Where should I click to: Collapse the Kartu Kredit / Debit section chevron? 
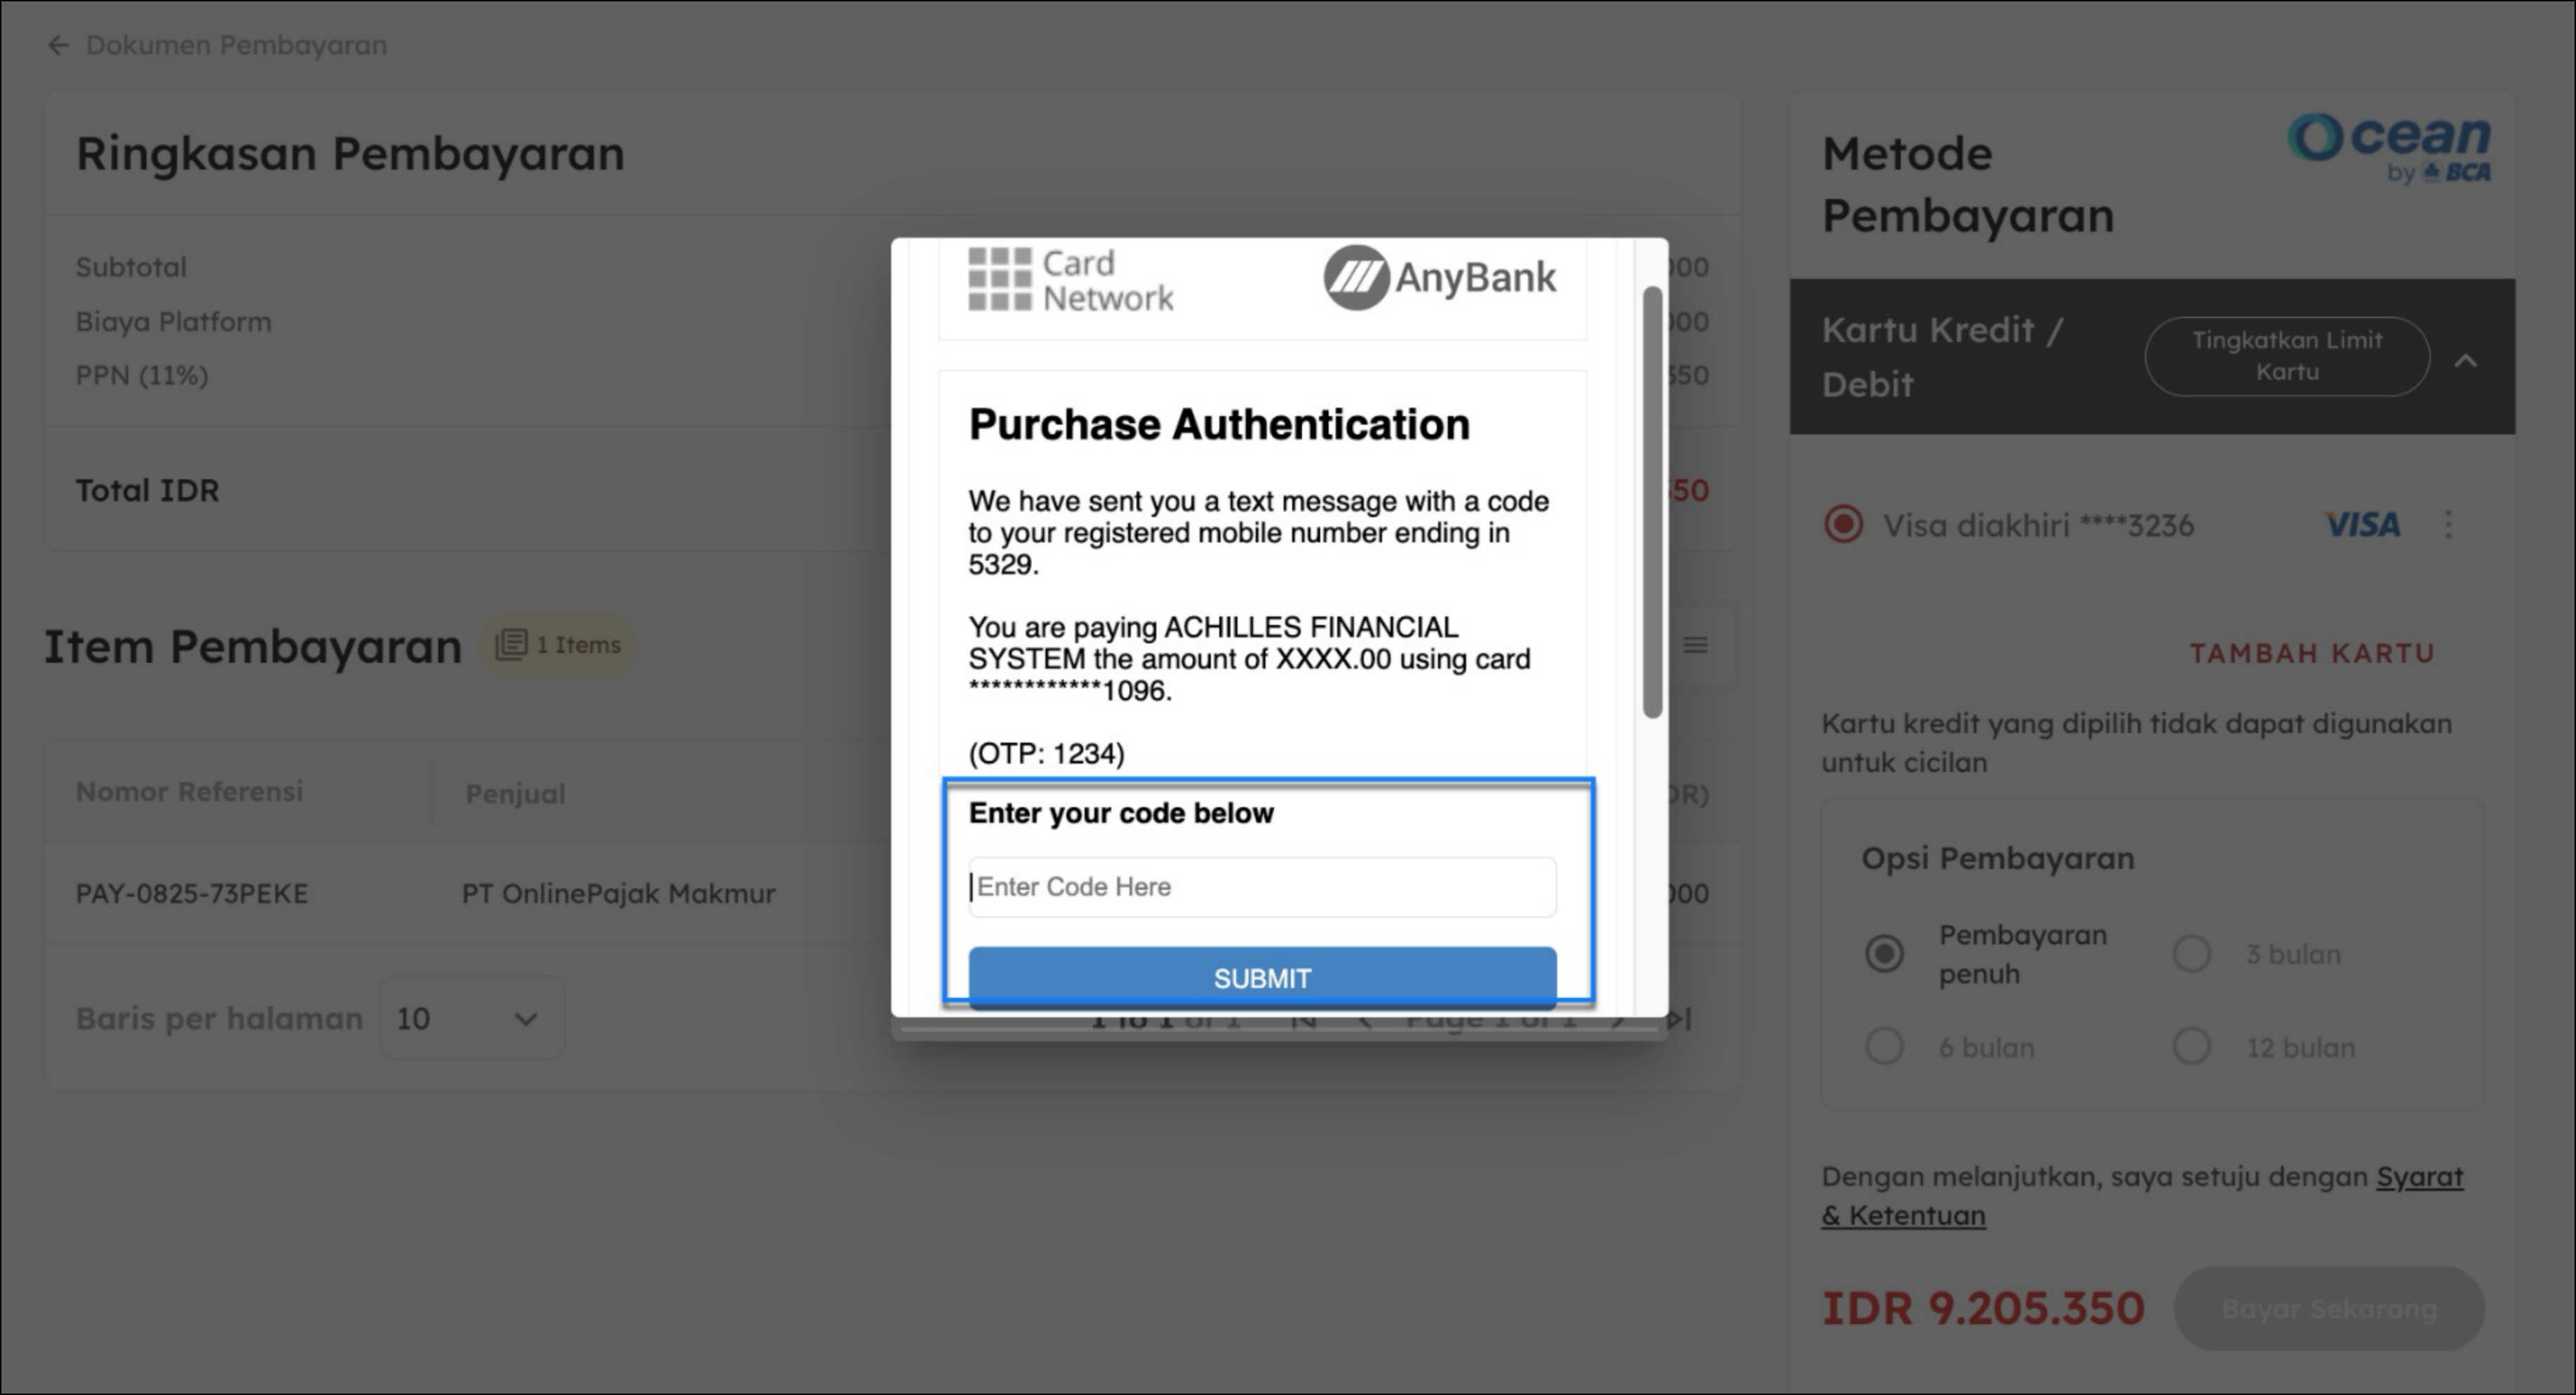[x=2466, y=360]
